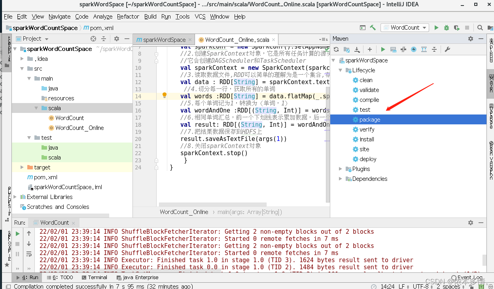The image size is (494, 289).
Task: Open the Build menu
Action: 150,17
